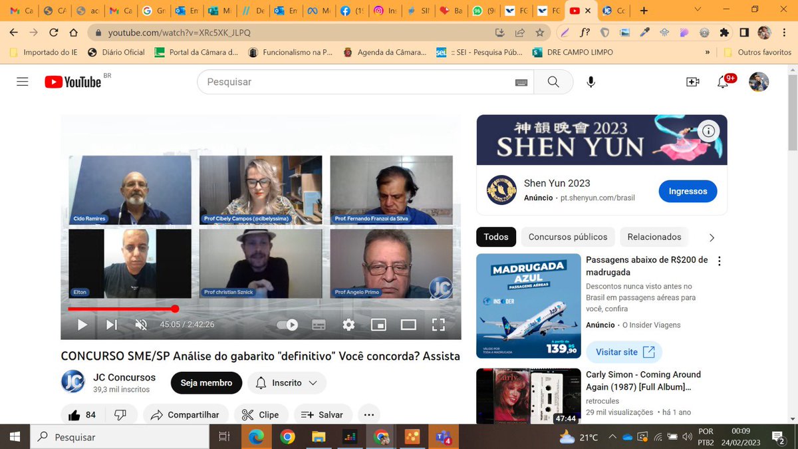Switch to miniplayer mode
The width and height of the screenshot is (798, 449).
tap(378, 325)
